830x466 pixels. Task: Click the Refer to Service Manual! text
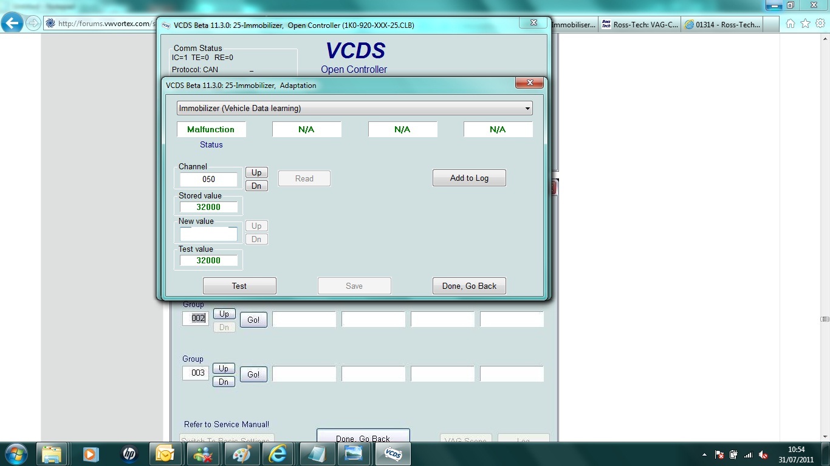click(227, 424)
